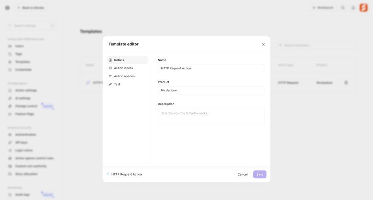Click the Action options sliders icon

point(110,76)
